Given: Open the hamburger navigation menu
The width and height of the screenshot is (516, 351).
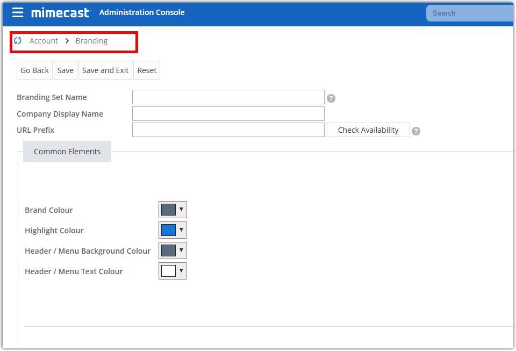Looking at the screenshot, I should (18, 13).
